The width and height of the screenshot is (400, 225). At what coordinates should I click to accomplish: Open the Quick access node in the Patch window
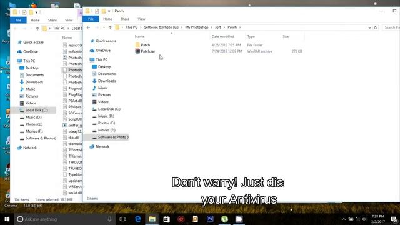(106, 41)
